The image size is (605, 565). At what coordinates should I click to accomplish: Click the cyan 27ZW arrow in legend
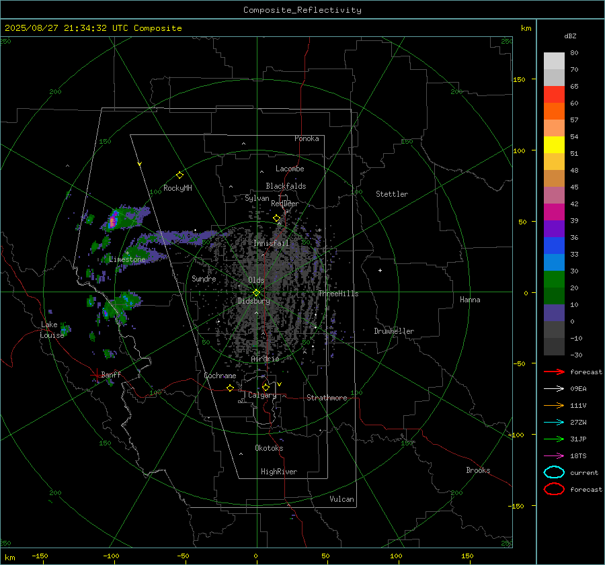[554, 423]
